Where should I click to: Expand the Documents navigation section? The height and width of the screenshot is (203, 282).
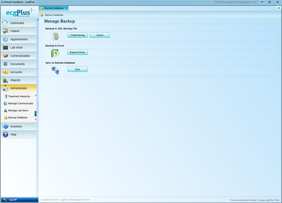(x=17, y=64)
